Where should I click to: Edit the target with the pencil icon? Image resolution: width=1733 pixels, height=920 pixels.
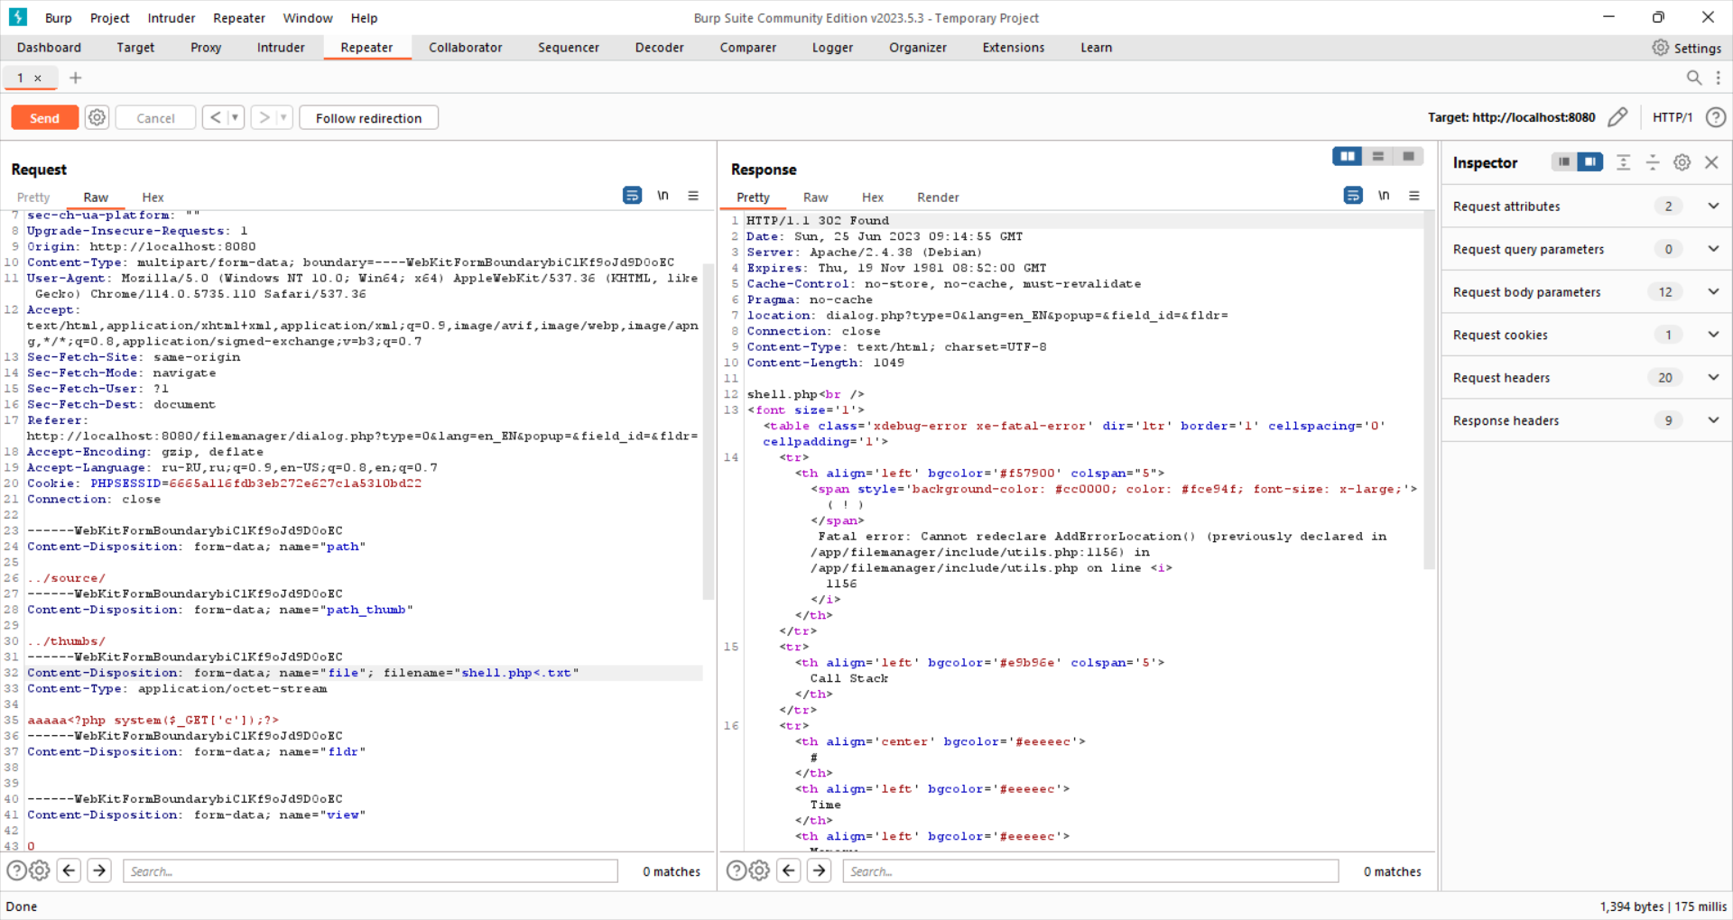pos(1617,117)
